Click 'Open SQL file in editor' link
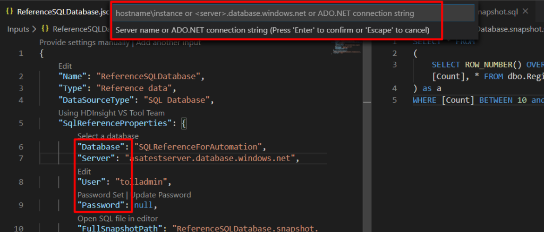Screen dimensions: 544x232 117,218
